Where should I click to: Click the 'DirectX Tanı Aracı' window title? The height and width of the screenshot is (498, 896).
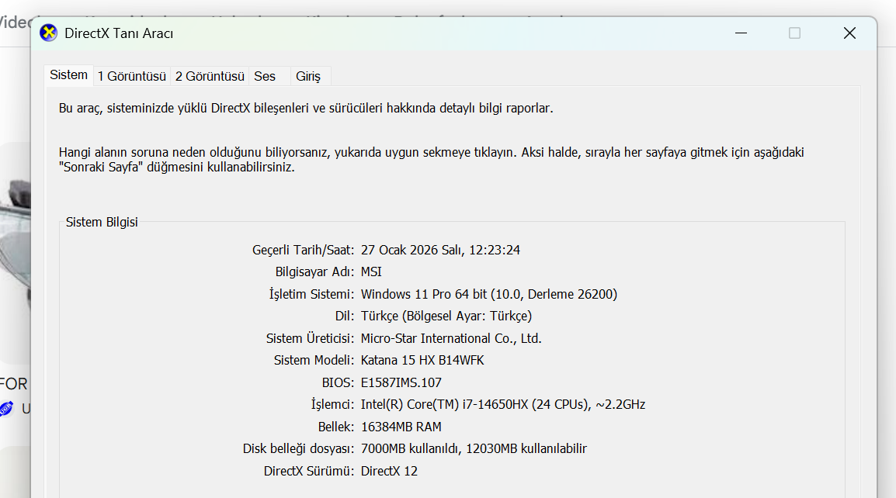pyautogui.click(x=119, y=33)
